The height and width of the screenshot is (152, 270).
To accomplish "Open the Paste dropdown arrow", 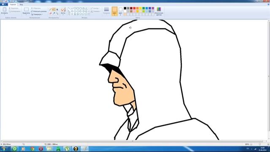I will click(5, 14).
